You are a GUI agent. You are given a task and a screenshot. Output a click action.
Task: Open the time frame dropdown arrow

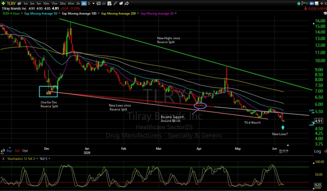[93, 3]
